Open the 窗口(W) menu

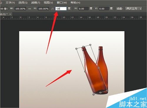62,3
